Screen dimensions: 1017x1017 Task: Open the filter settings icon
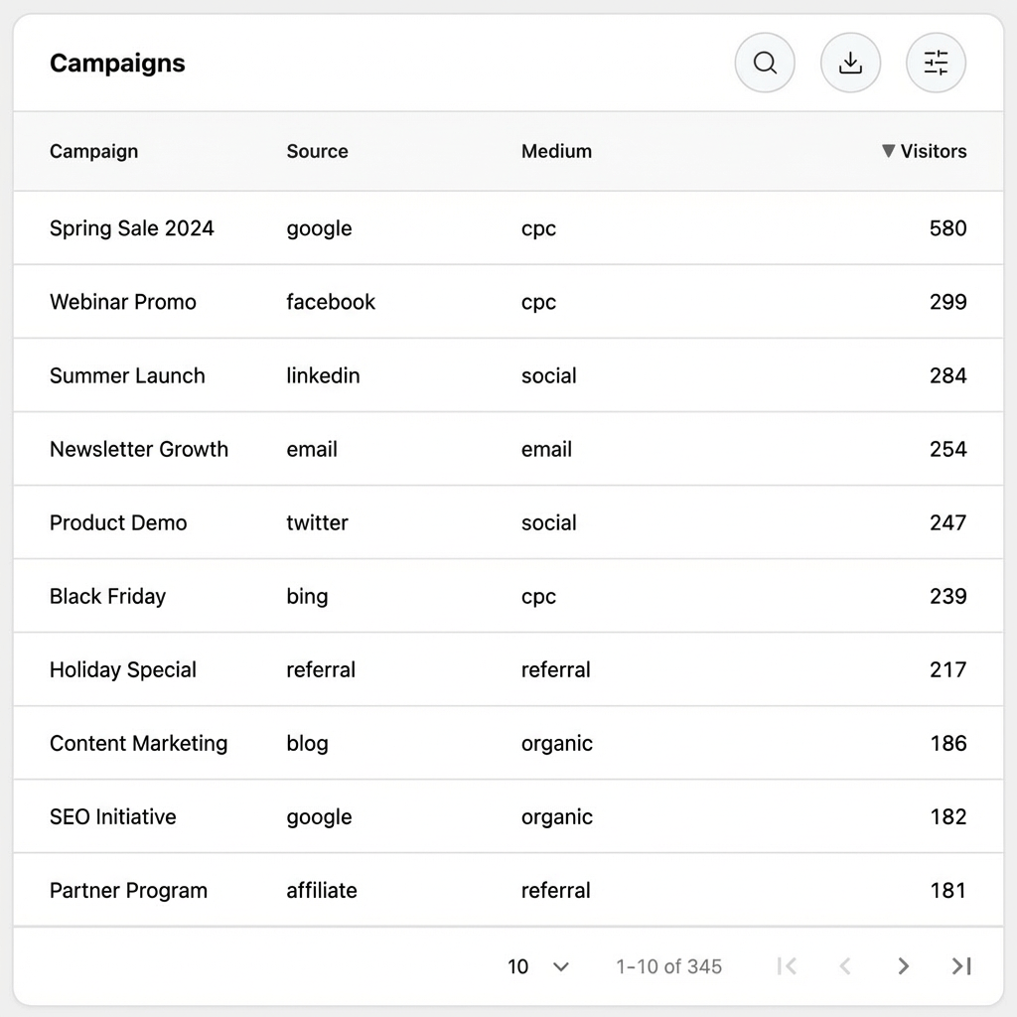pos(935,63)
